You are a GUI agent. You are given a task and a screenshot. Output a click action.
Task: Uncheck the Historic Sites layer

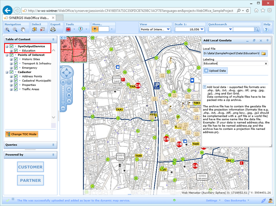tap(16, 59)
